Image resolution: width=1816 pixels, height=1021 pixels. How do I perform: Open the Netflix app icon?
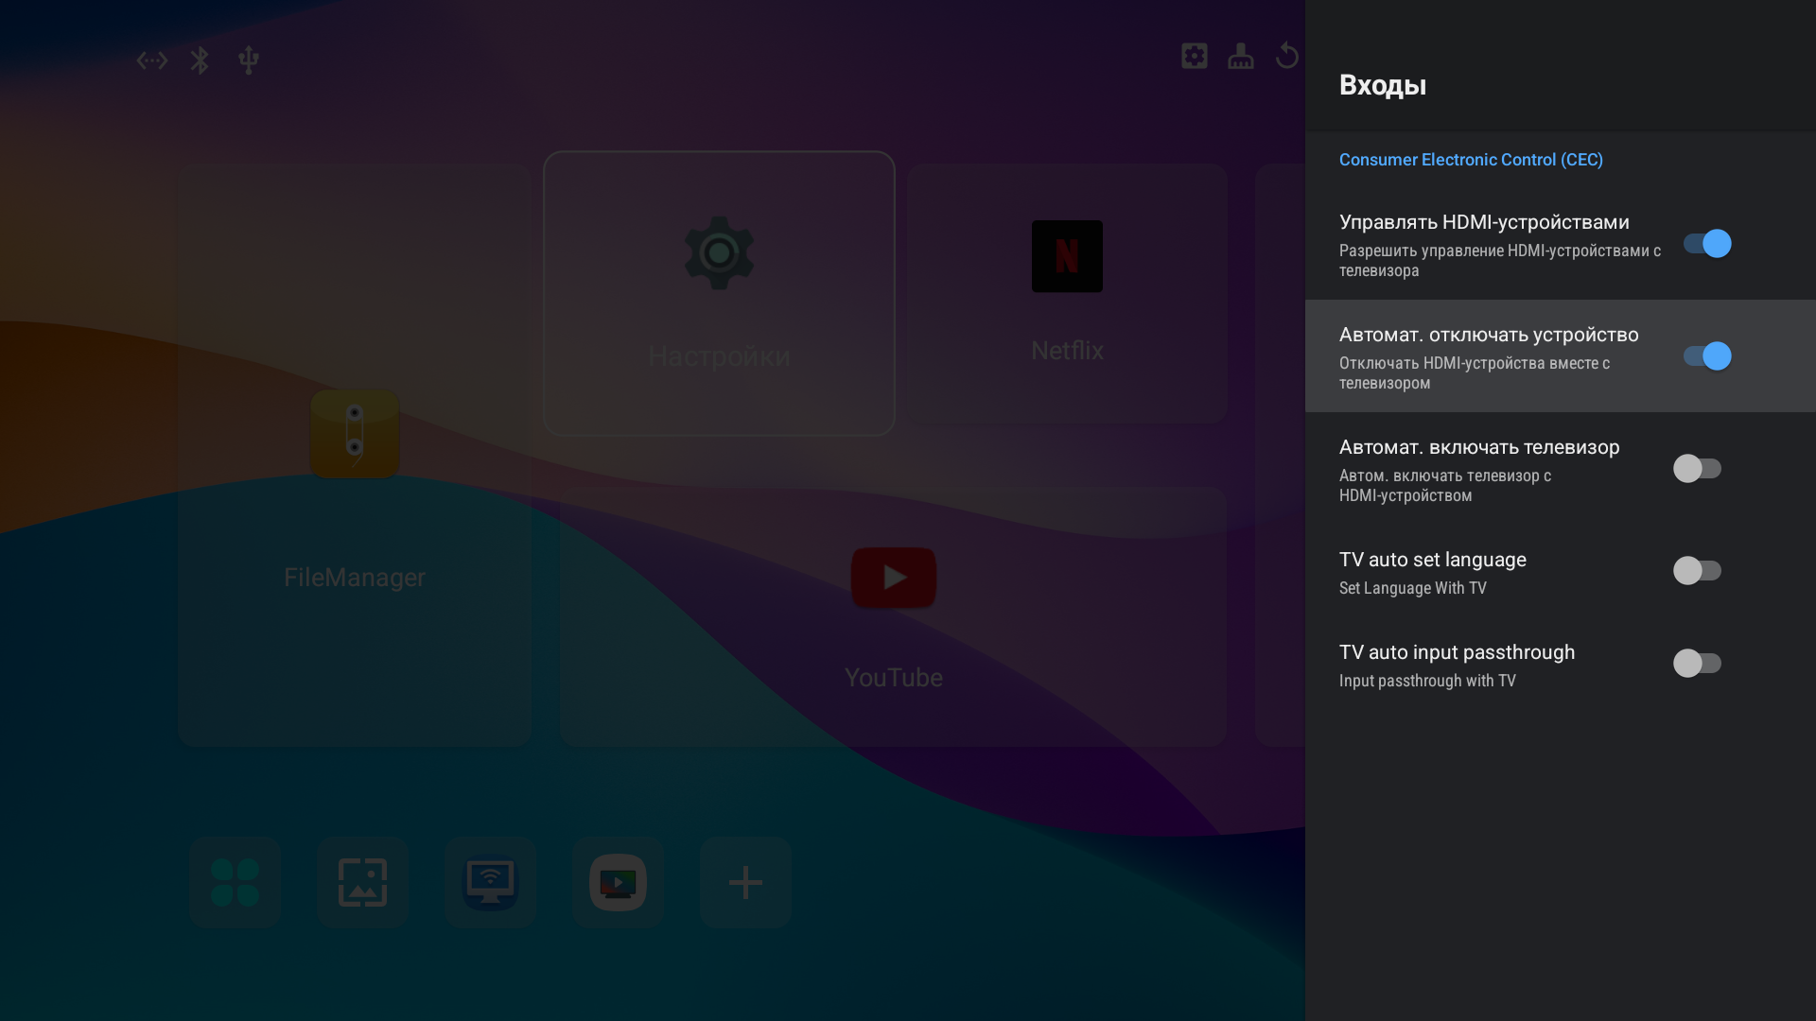tap(1067, 256)
